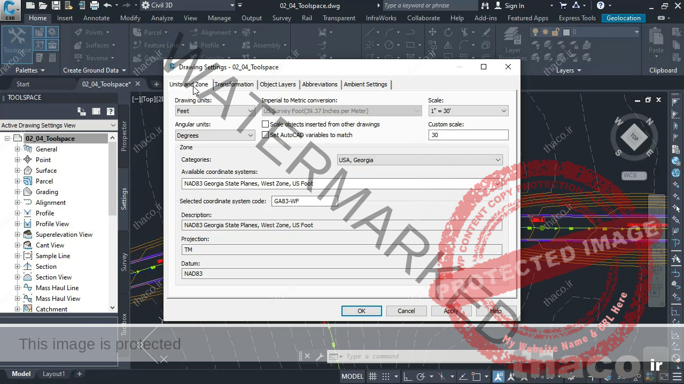Switch to the Abbreviations tab
Image resolution: width=684 pixels, height=384 pixels.
(x=320, y=84)
